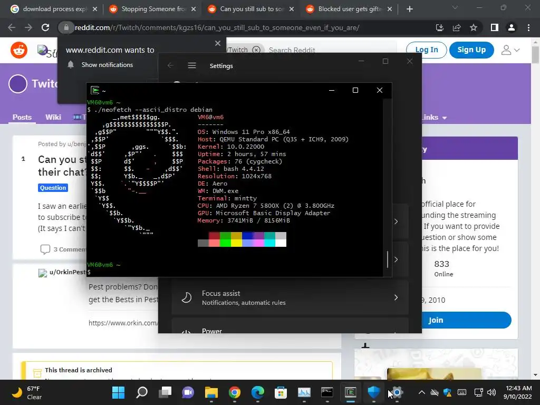The width and height of the screenshot is (540, 405).
Task: Bookmark this page with the star icon
Action: pos(474,27)
